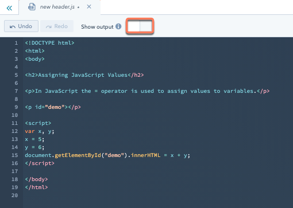Click the closing </html> tag
The image size is (293, 208).
(36, 187)
